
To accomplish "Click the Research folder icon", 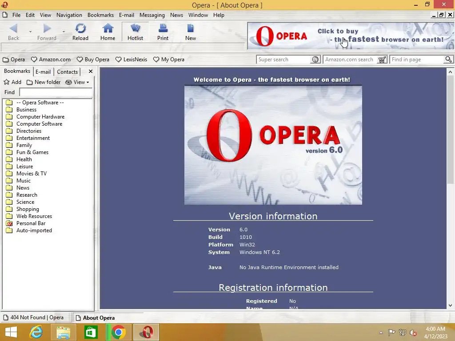I will [x=9, y=195].
